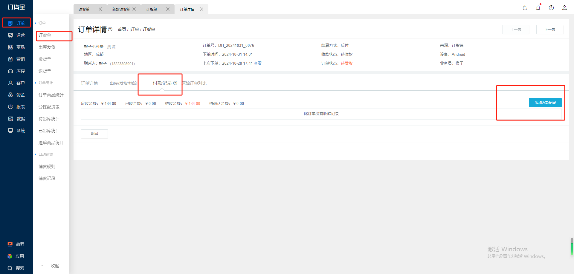The height and width of the screenshot is (274, 574).
Task: Click the 待发货 order status text
Action: tap(346, 63)
